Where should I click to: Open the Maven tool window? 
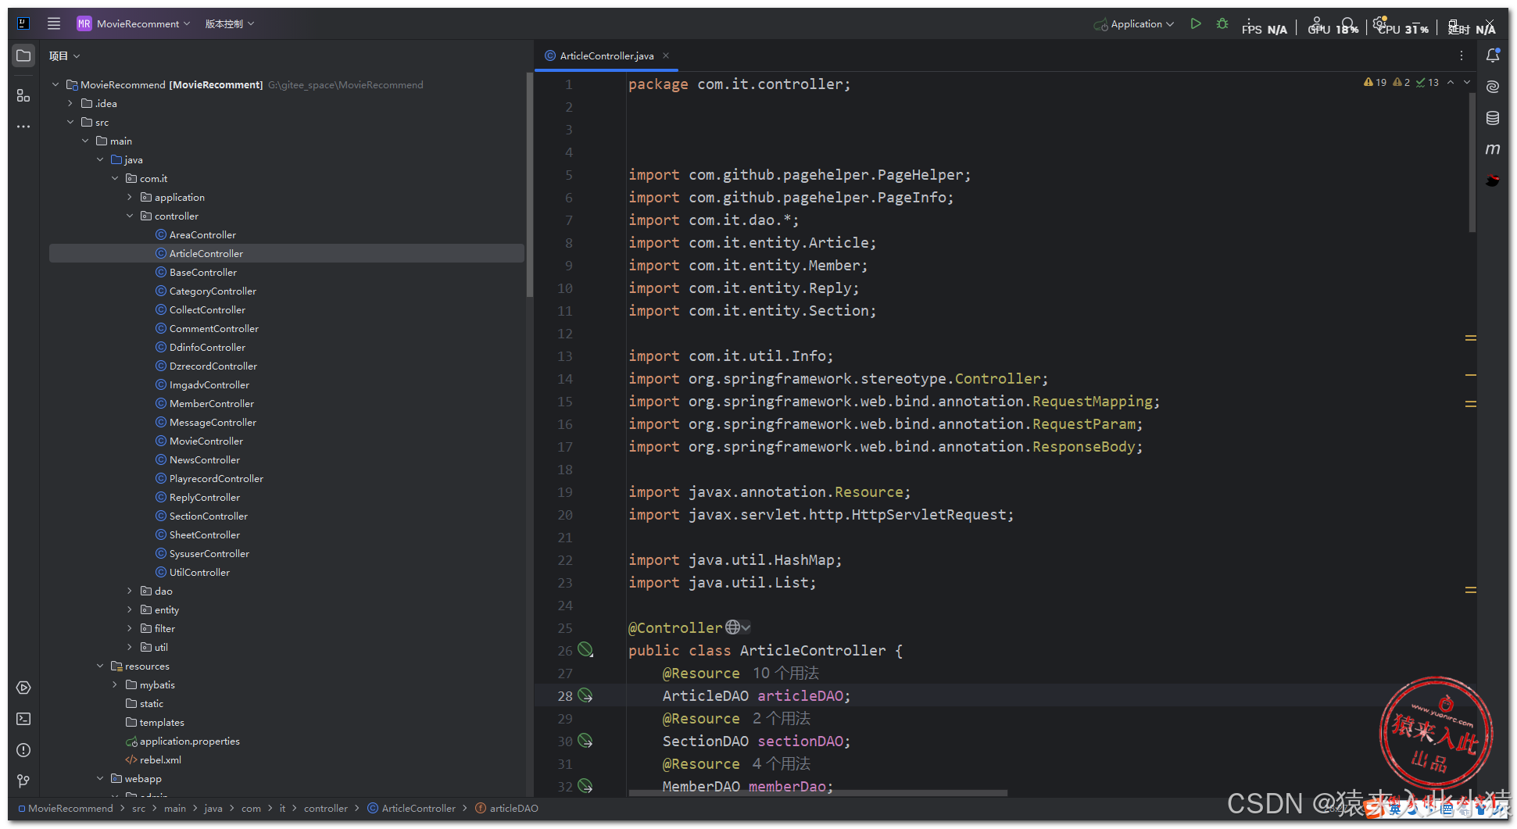click(1493, 149)
